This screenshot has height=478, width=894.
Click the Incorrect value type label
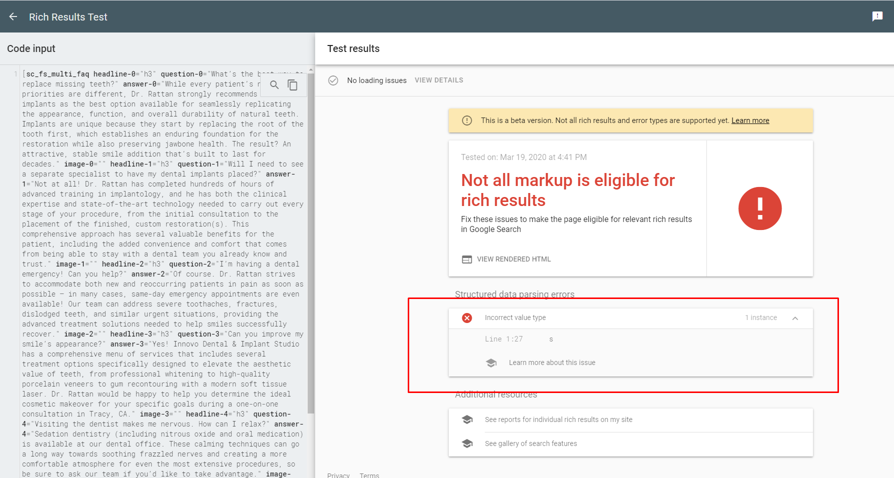(x=515, y=317)
